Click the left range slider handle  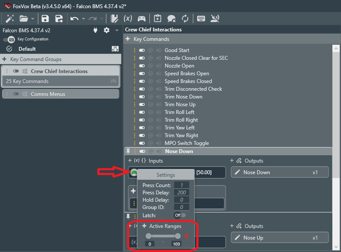coord(149,236)
